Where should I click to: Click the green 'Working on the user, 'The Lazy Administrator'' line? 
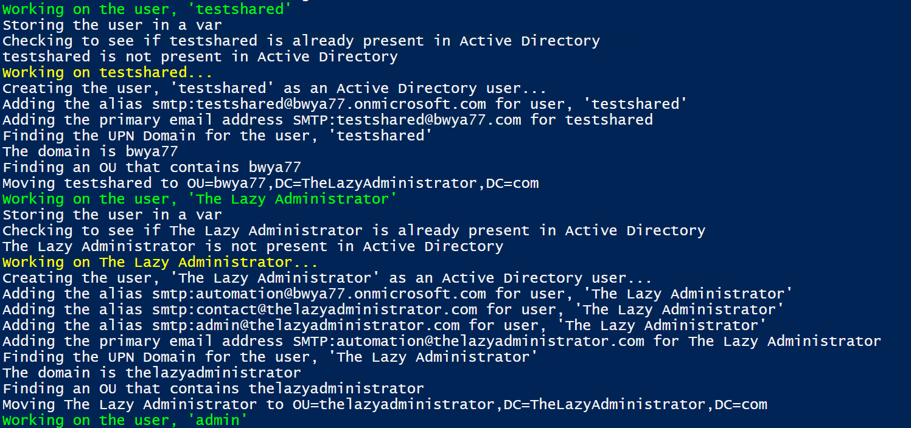tap(200, 199)
